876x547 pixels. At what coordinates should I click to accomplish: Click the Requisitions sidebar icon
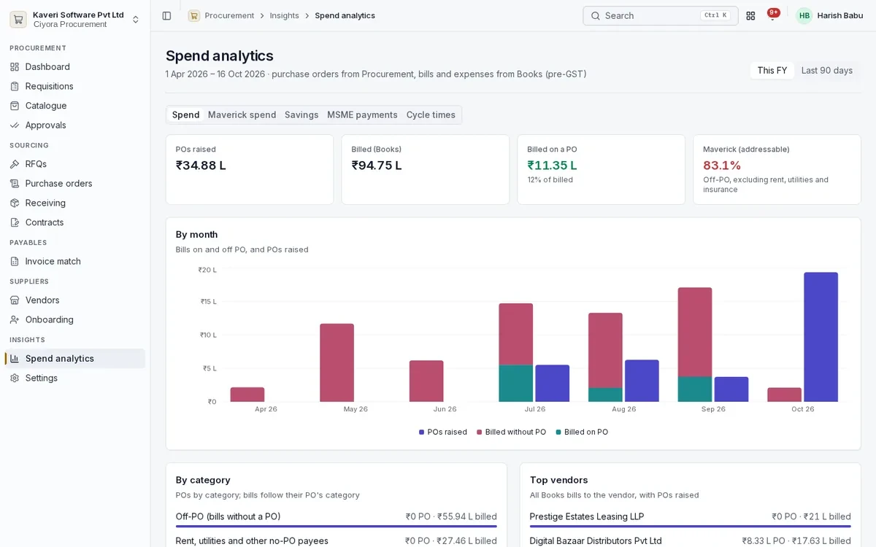[15, 86]
